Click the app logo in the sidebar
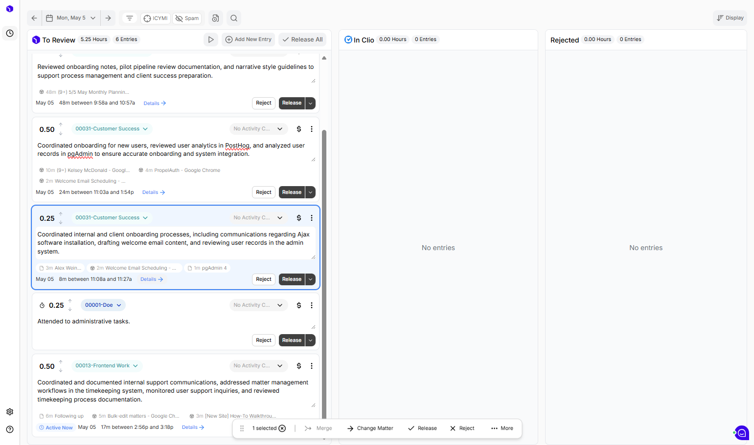Screen dimensions: 754x445 pos(10,9)
